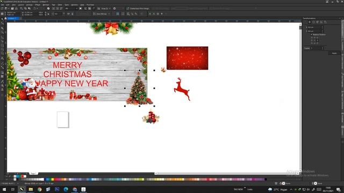
Task: Open File Explorer from the Windows taskbar
Action: pos(31,189)
